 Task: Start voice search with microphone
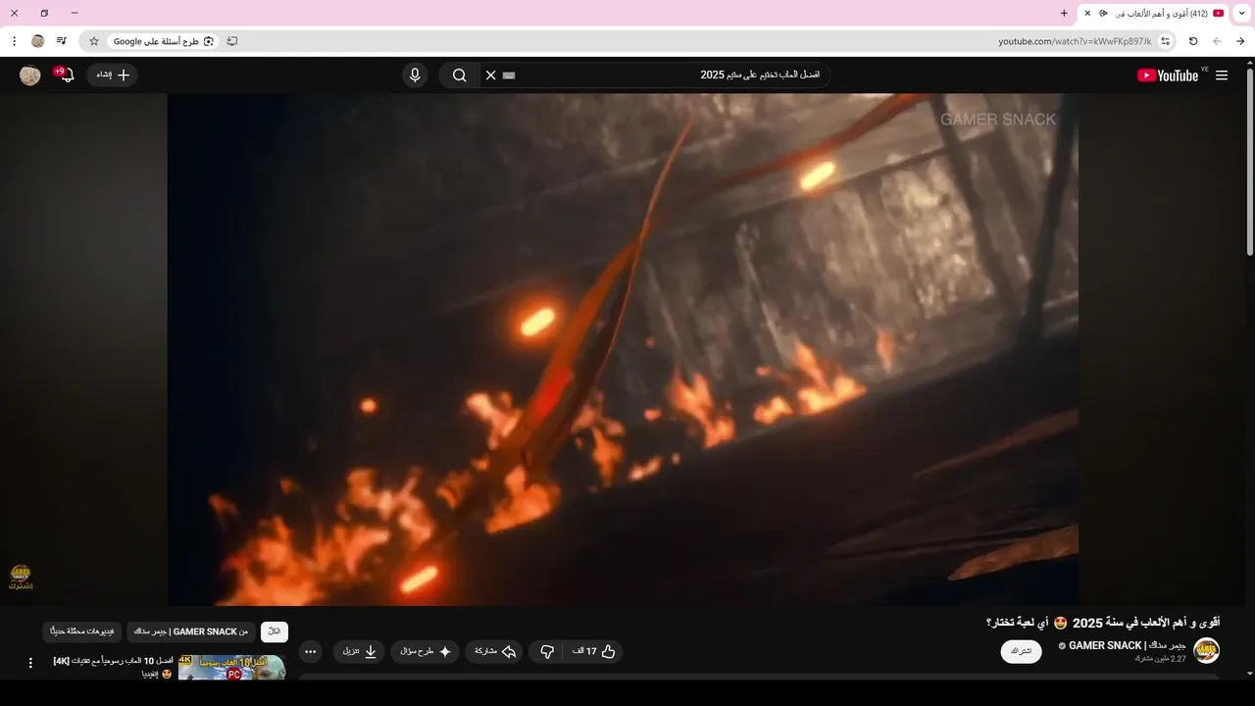[x=415, y=76]
